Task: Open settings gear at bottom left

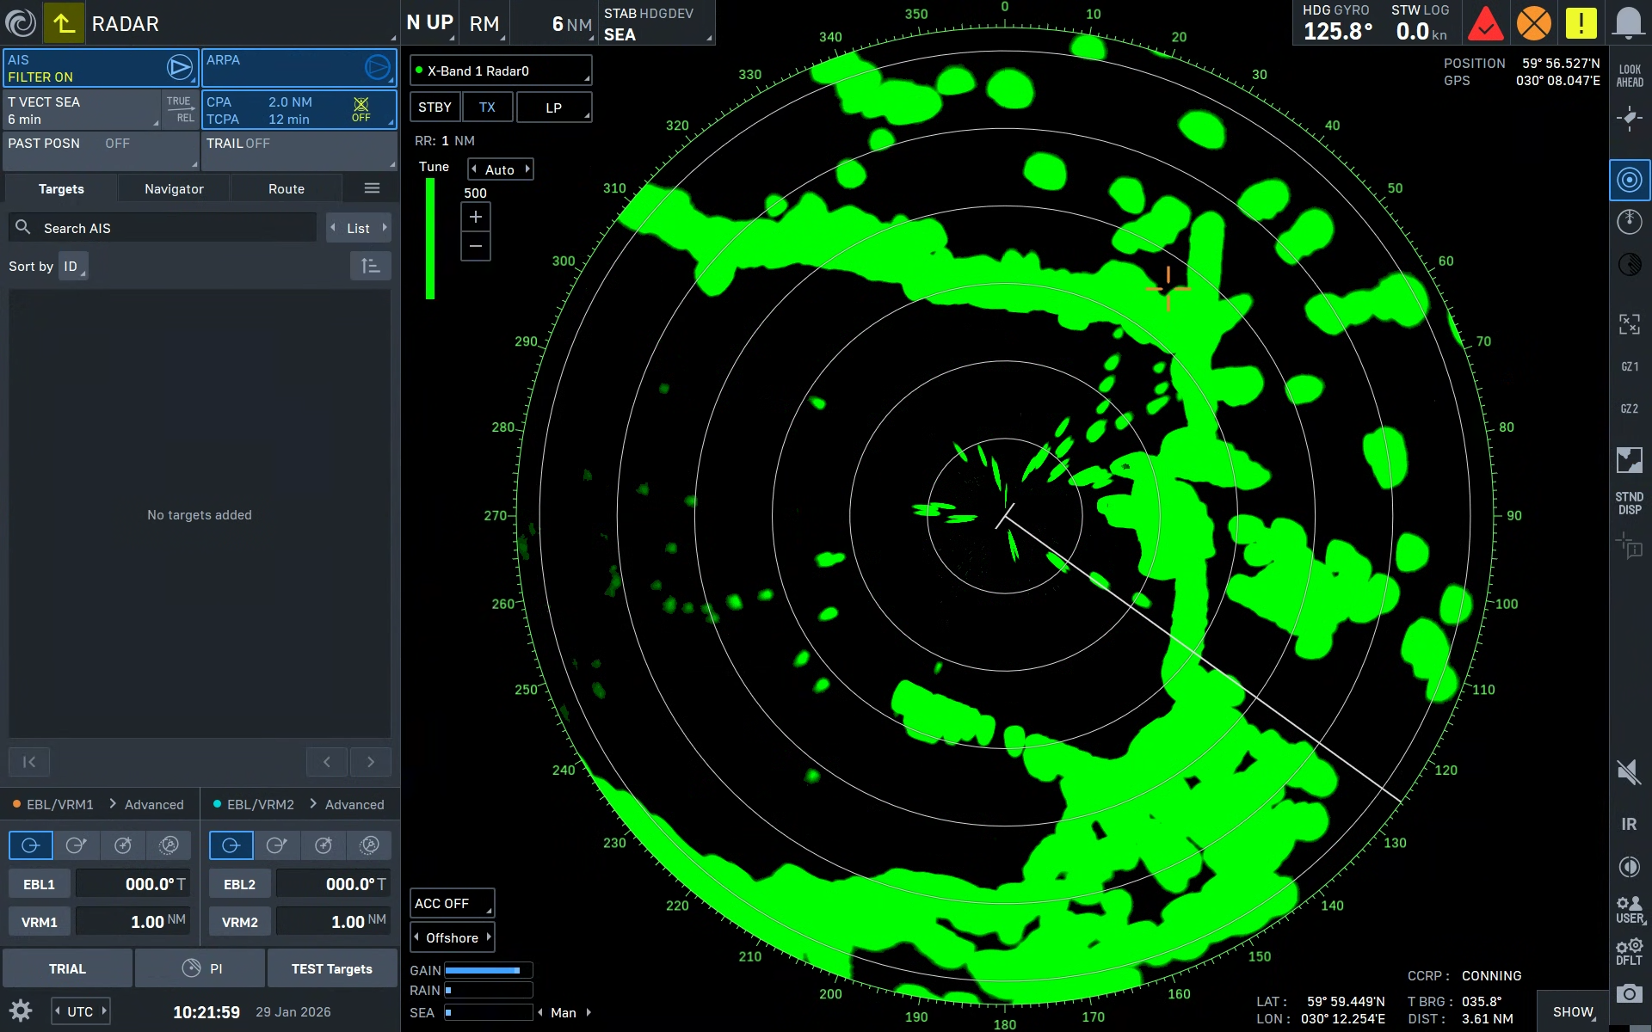Action: coord(21,1010)
